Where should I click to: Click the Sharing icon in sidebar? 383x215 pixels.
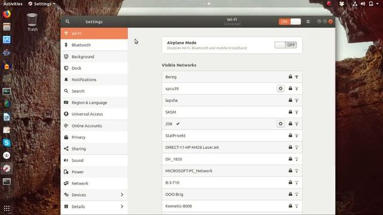point(66,149)
